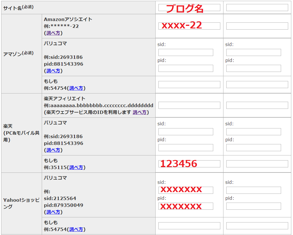Focus second-column サイト名 input field

257,7
